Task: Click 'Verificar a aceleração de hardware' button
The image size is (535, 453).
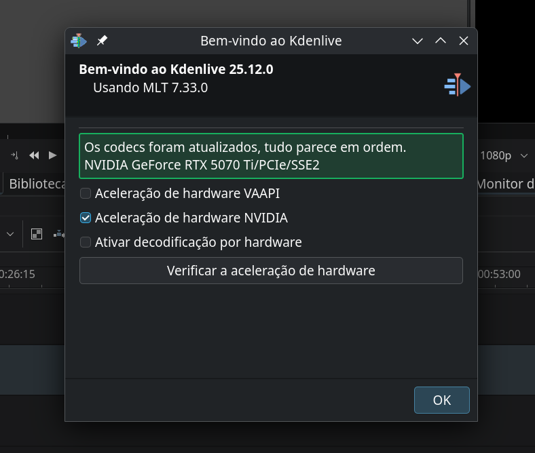Action: [x=271, y=271]
